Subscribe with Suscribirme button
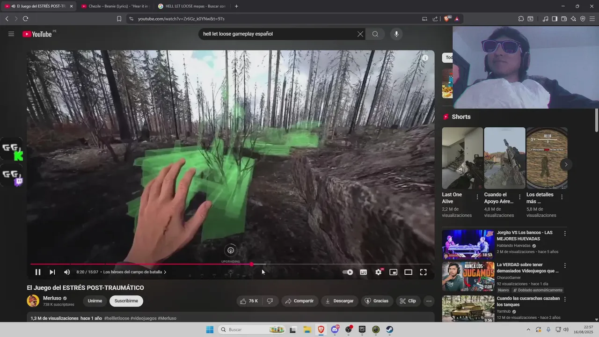Image resolution: width=599 pixels, height=337 pixels. (x=126, y=301)
